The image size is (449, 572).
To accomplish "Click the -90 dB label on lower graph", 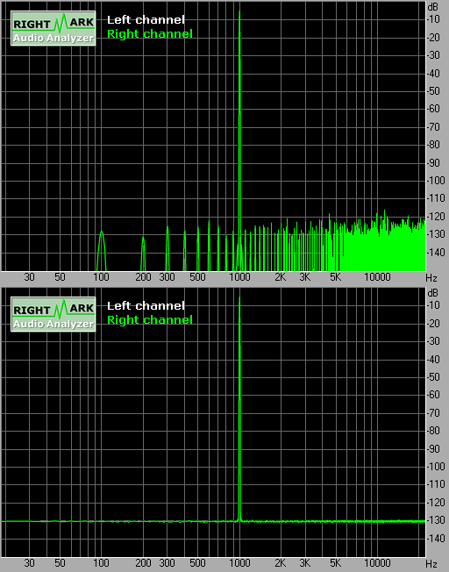I will point(433,448).
